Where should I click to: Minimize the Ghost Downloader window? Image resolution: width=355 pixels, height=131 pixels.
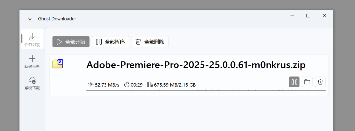(292, 16)
